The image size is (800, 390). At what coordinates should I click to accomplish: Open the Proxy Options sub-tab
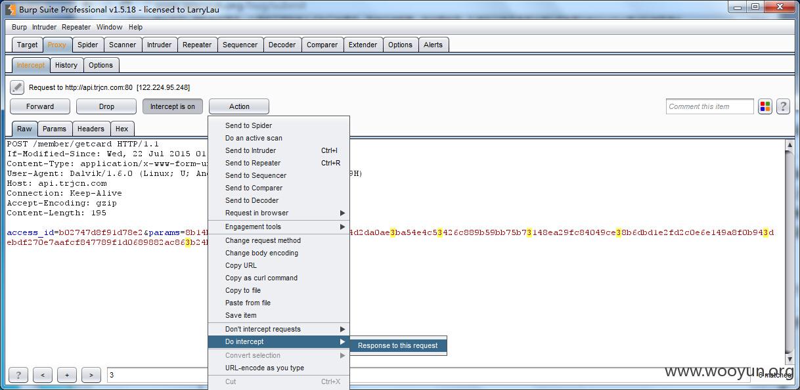(x=101, y=65)
